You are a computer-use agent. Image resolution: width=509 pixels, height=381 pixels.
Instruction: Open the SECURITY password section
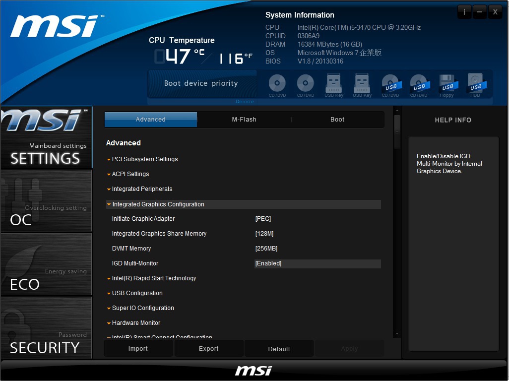(x=47, y=327)
